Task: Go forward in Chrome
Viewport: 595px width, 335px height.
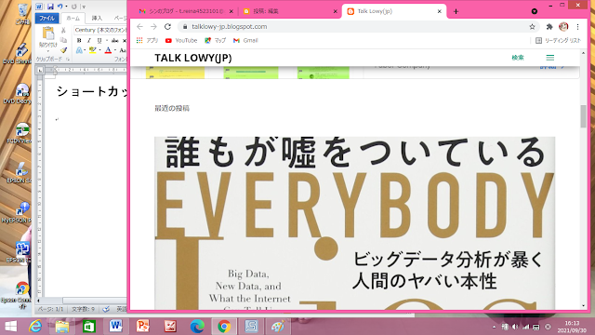Action: coord(153,27)
